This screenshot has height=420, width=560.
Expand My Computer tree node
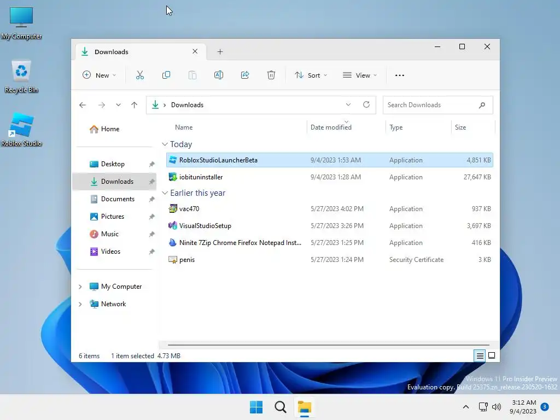click(80, 287)
